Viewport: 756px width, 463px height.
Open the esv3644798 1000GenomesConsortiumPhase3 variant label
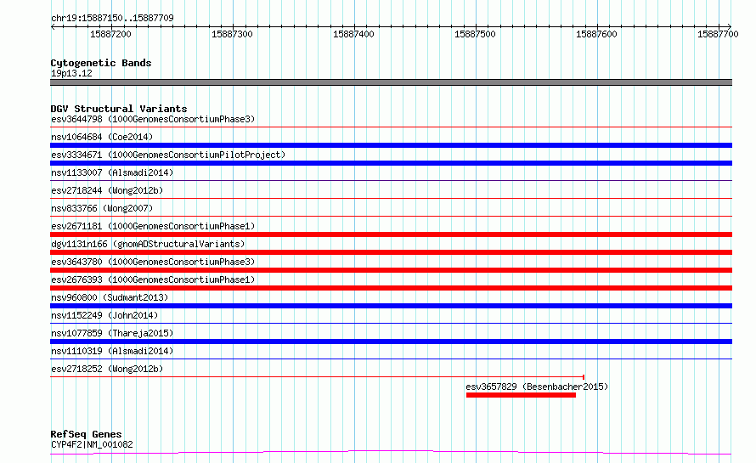coord(153,119)
